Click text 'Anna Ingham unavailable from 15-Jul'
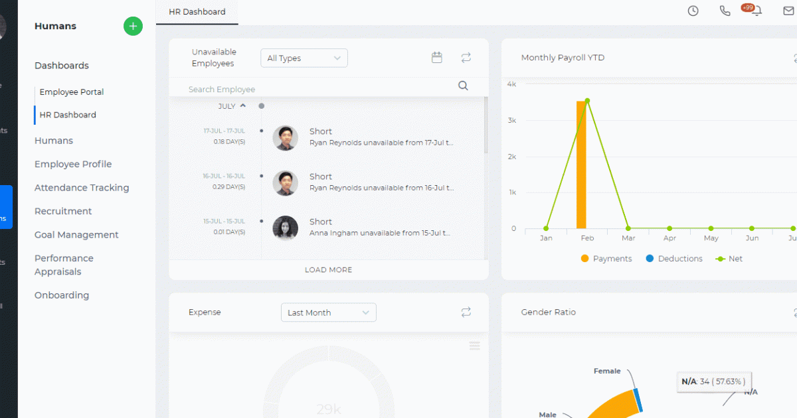The image size is (797, 418). (x=379, y=233)
